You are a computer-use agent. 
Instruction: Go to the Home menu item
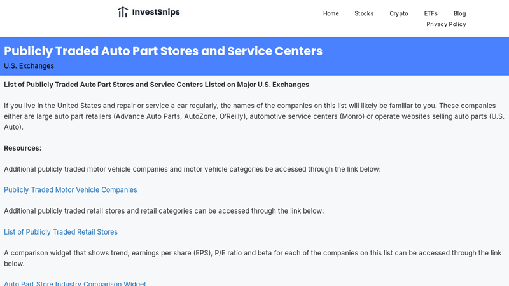tap(331, 13)
